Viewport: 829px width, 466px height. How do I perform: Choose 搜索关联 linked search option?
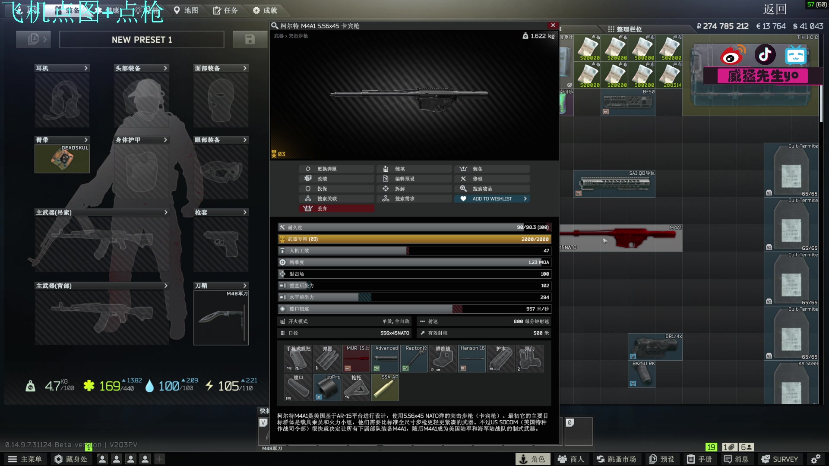click(336, 198)
